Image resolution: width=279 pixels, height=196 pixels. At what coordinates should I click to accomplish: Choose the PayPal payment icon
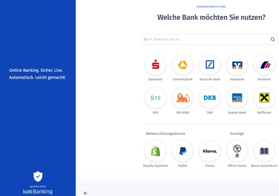[x=182, y=151]
